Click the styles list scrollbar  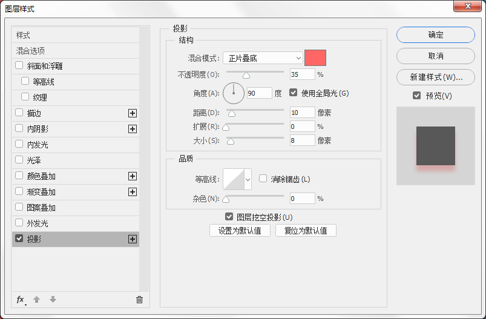(x=144, y=159)
